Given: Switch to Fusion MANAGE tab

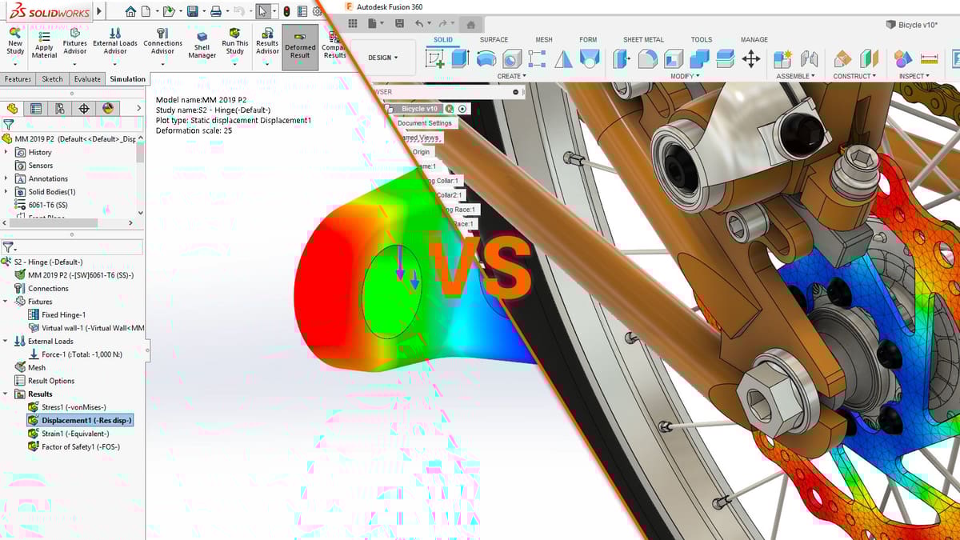Looking at the screenshot, I should click(754, 39).
